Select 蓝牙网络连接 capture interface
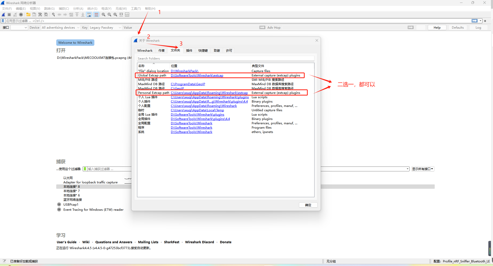Viewport: 493px width, 266px height. click(x=73, y=200)
